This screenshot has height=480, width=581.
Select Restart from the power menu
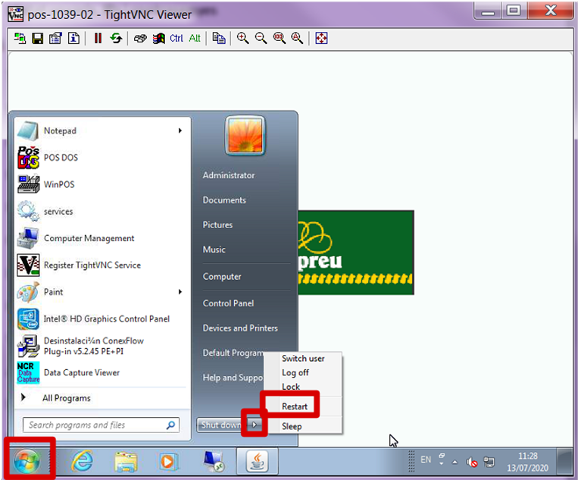click(295, 406)
